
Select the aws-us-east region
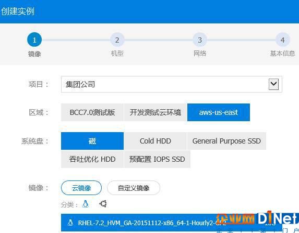[x=219, y=112]
